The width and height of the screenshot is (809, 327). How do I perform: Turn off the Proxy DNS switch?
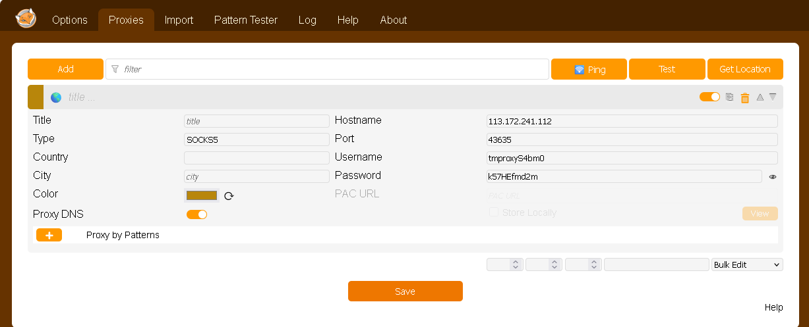[196, 214]
